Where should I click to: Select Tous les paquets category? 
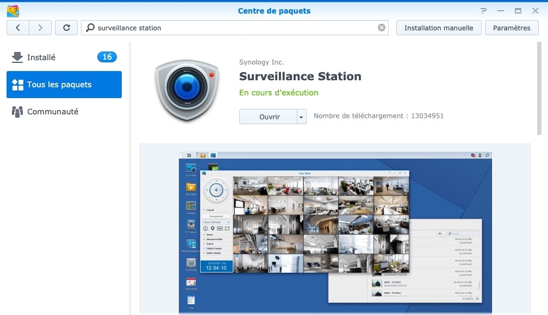64,85
